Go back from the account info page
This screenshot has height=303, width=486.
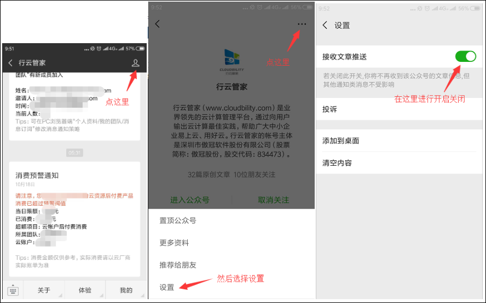158,24
